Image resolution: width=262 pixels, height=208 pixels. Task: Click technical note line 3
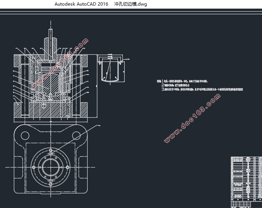tap(202, 89)
